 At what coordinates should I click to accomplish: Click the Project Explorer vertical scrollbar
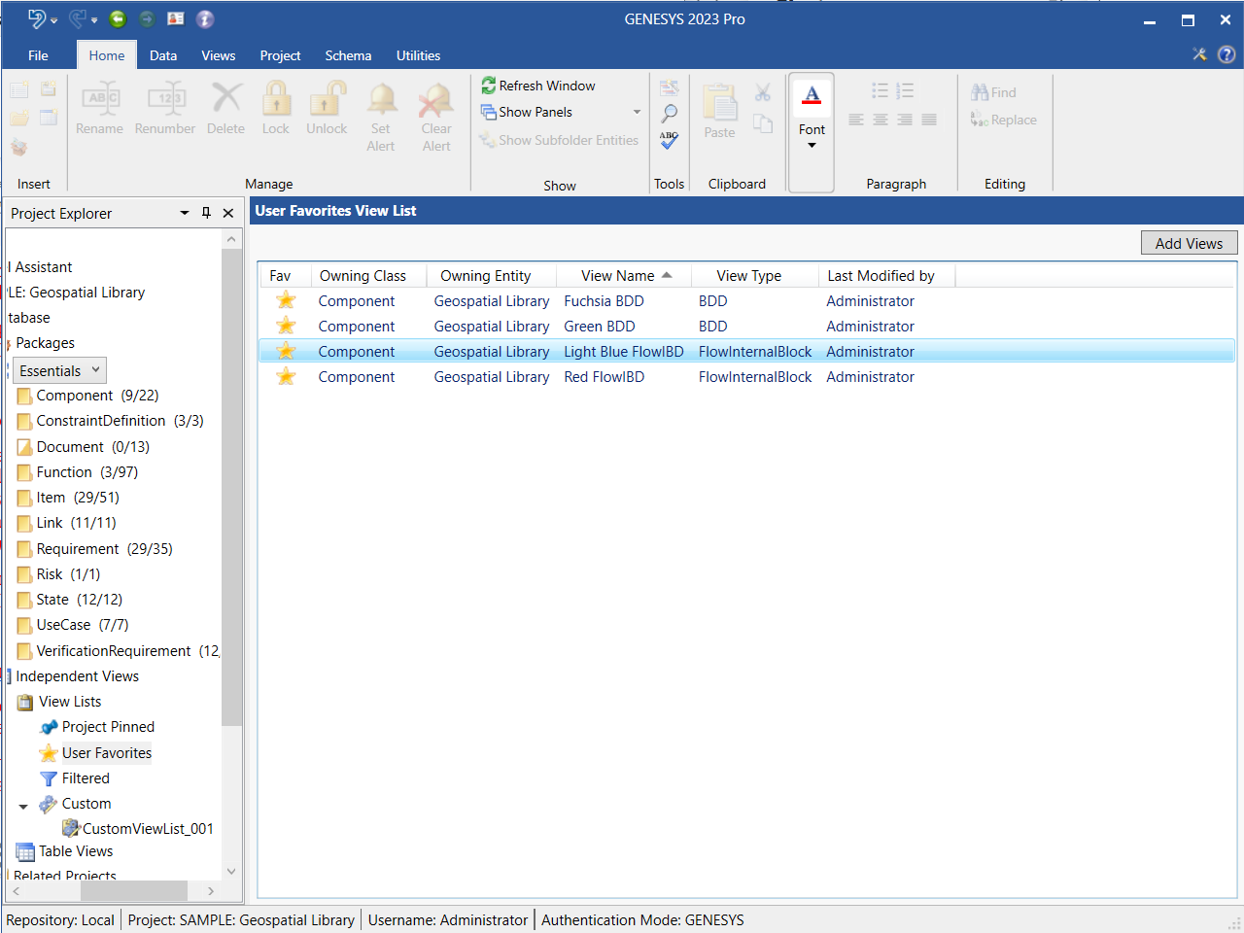coord(231,486)
